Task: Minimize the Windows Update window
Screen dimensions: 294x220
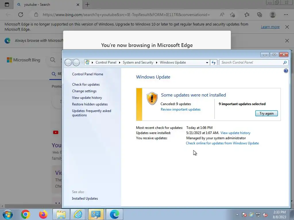Action: 265,55
